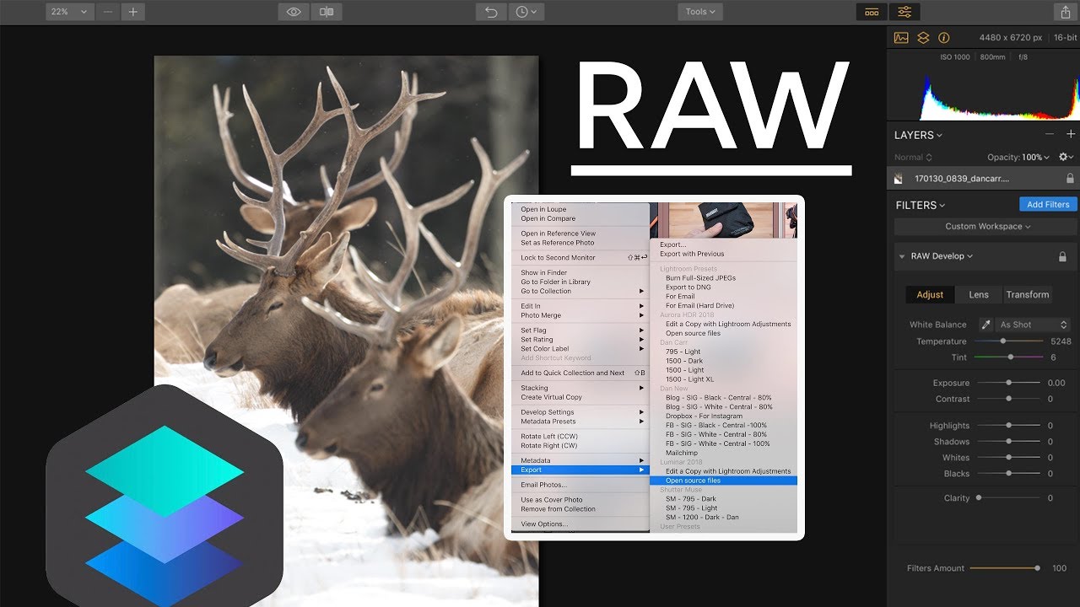Expand the LAYERS header dropdown
This screenshot has width=1080, height=607.
click(919, 135)
